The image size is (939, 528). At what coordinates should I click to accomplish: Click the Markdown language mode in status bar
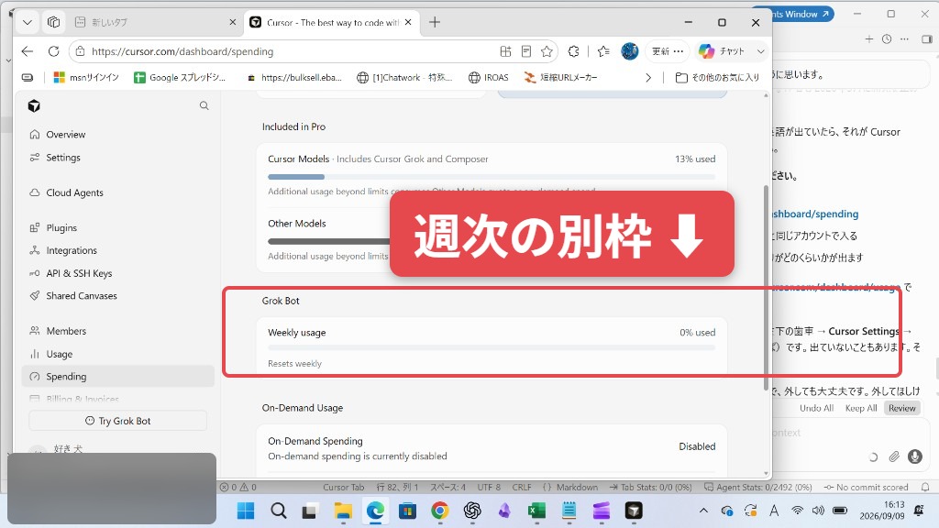[x=570, y=488]
